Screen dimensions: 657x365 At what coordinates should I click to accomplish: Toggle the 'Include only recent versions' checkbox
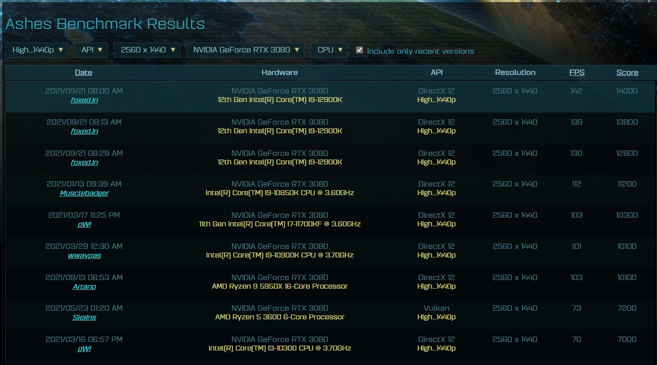tap(360, 50)
